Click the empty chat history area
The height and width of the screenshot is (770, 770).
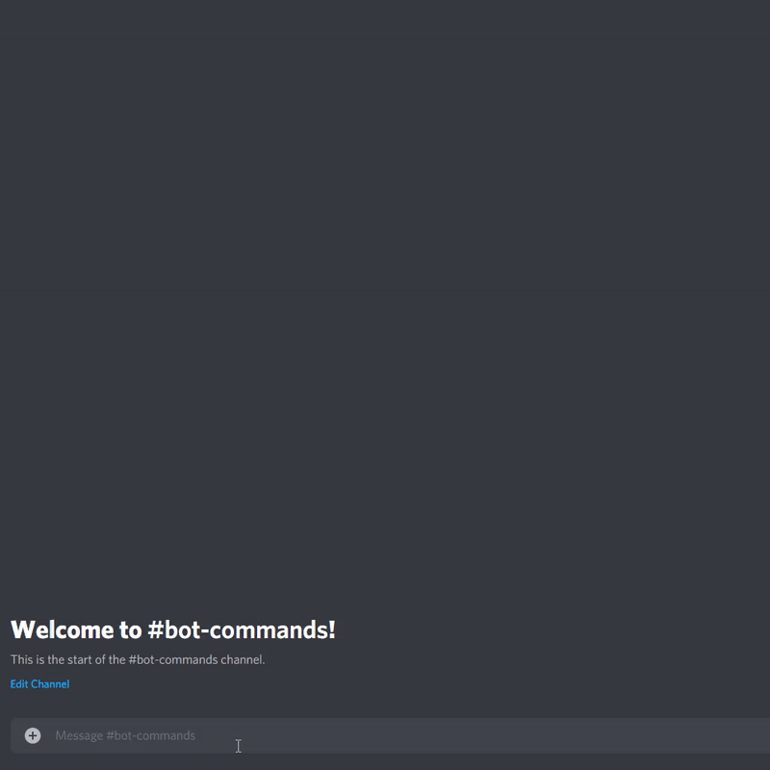coord(385,295)
